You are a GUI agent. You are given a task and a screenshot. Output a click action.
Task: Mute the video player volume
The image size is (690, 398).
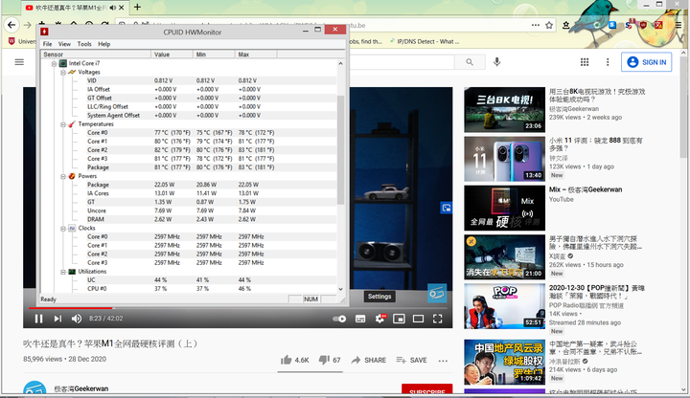77,319
